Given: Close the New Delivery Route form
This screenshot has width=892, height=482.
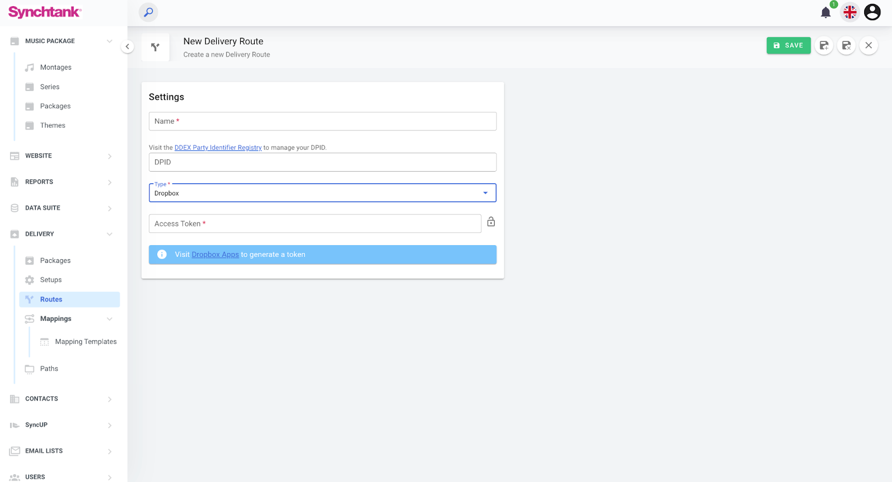Looking at the screenshot, I should (x=869, y=46).
